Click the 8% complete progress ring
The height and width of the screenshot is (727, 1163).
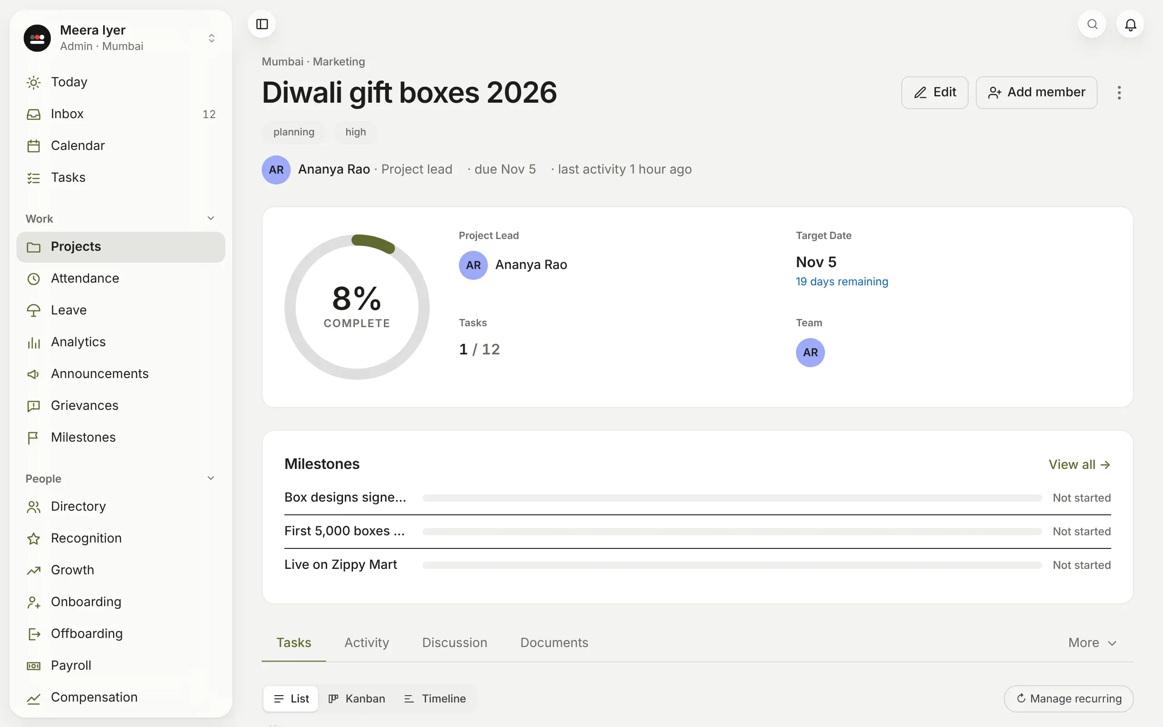pos(357,307)
